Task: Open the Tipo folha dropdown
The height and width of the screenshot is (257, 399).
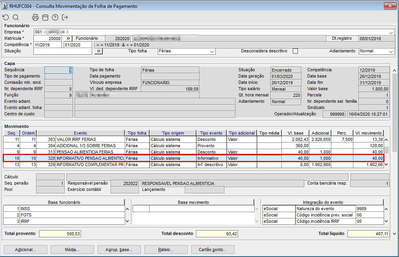Action: 212,52
